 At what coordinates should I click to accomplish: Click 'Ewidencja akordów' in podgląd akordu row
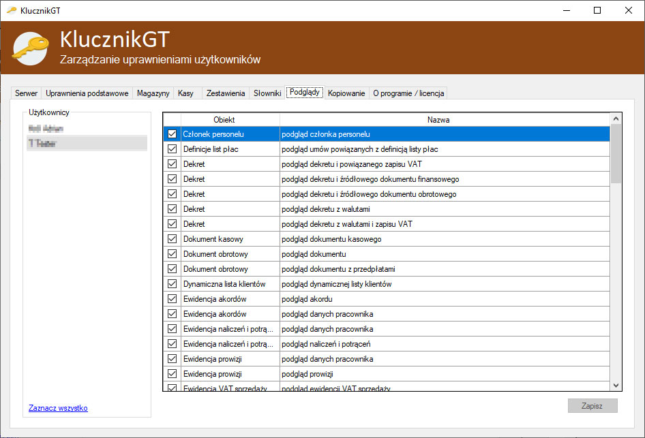pos(230,299)
